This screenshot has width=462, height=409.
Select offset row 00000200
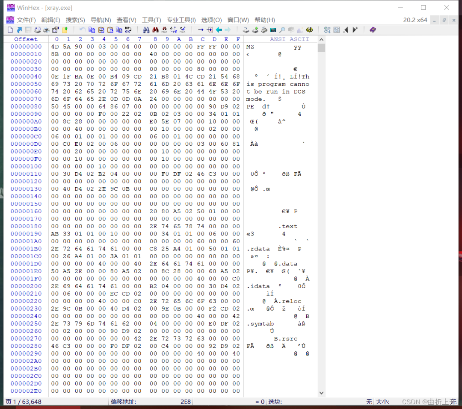tap(26, 286)
